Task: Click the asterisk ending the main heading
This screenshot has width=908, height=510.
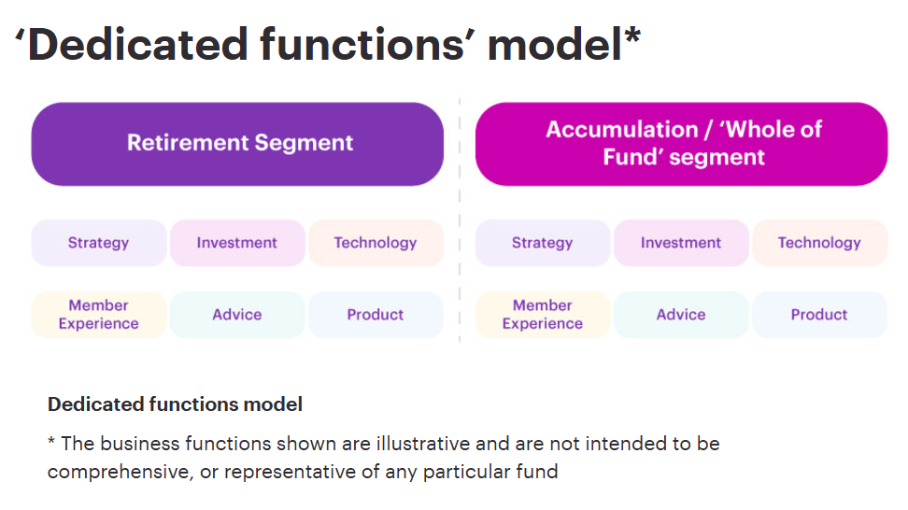Action: (x=631, y=37)
